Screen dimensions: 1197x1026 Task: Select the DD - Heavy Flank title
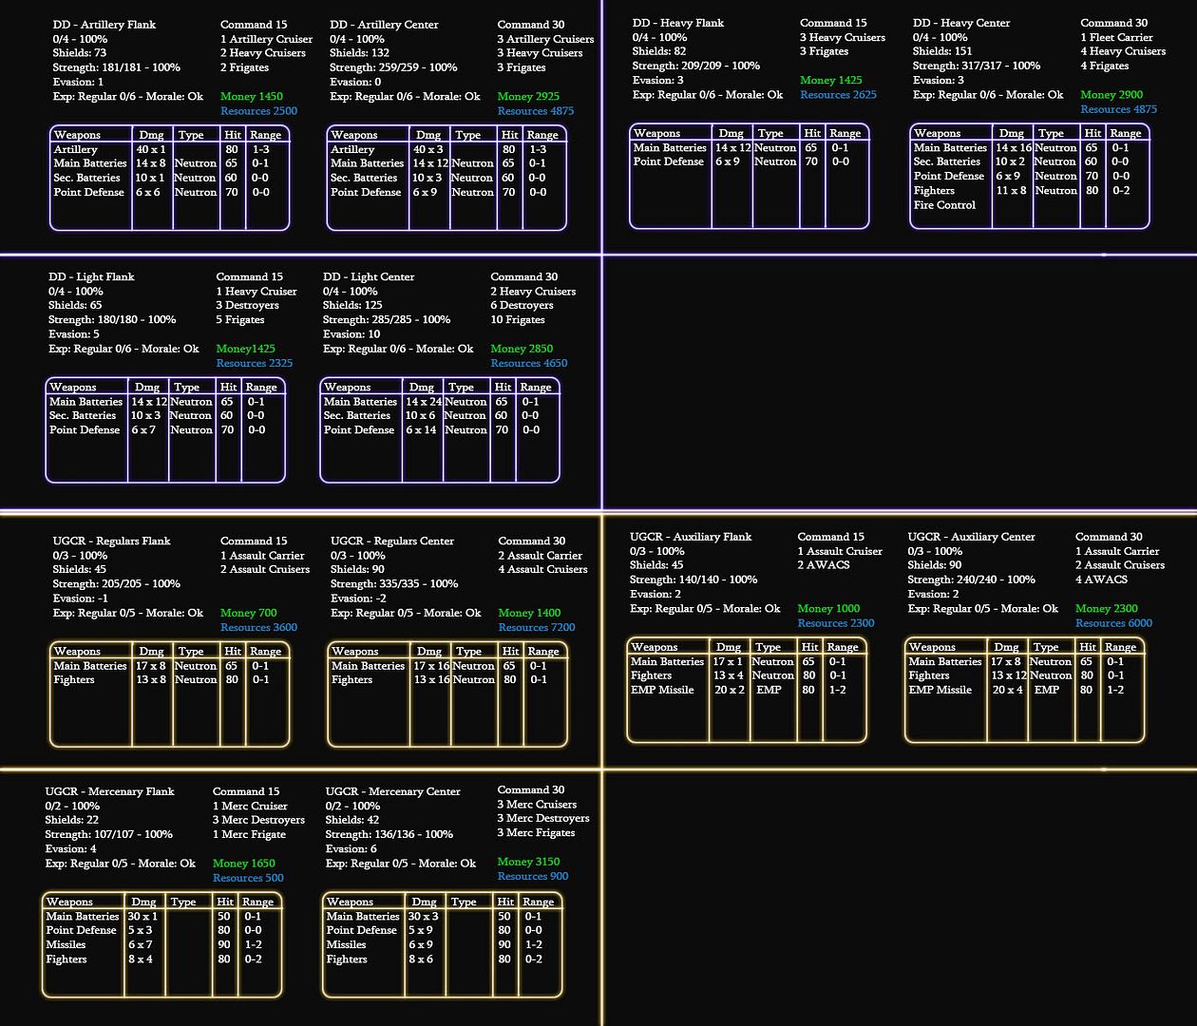coord(678,23)
